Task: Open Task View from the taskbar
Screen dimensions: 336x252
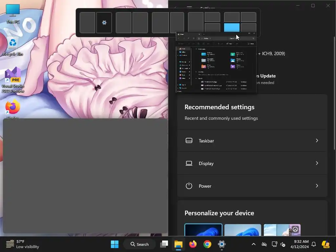Action: click(164, 244)
